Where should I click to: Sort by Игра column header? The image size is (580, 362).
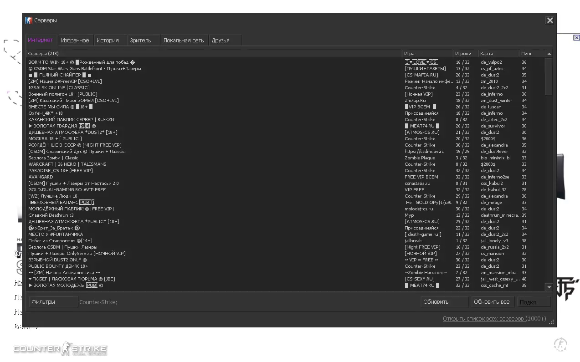point(428,54)
